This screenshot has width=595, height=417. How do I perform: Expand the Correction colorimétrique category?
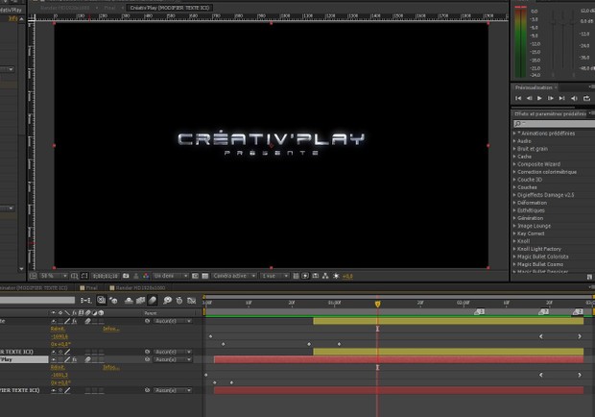point(514,172)
